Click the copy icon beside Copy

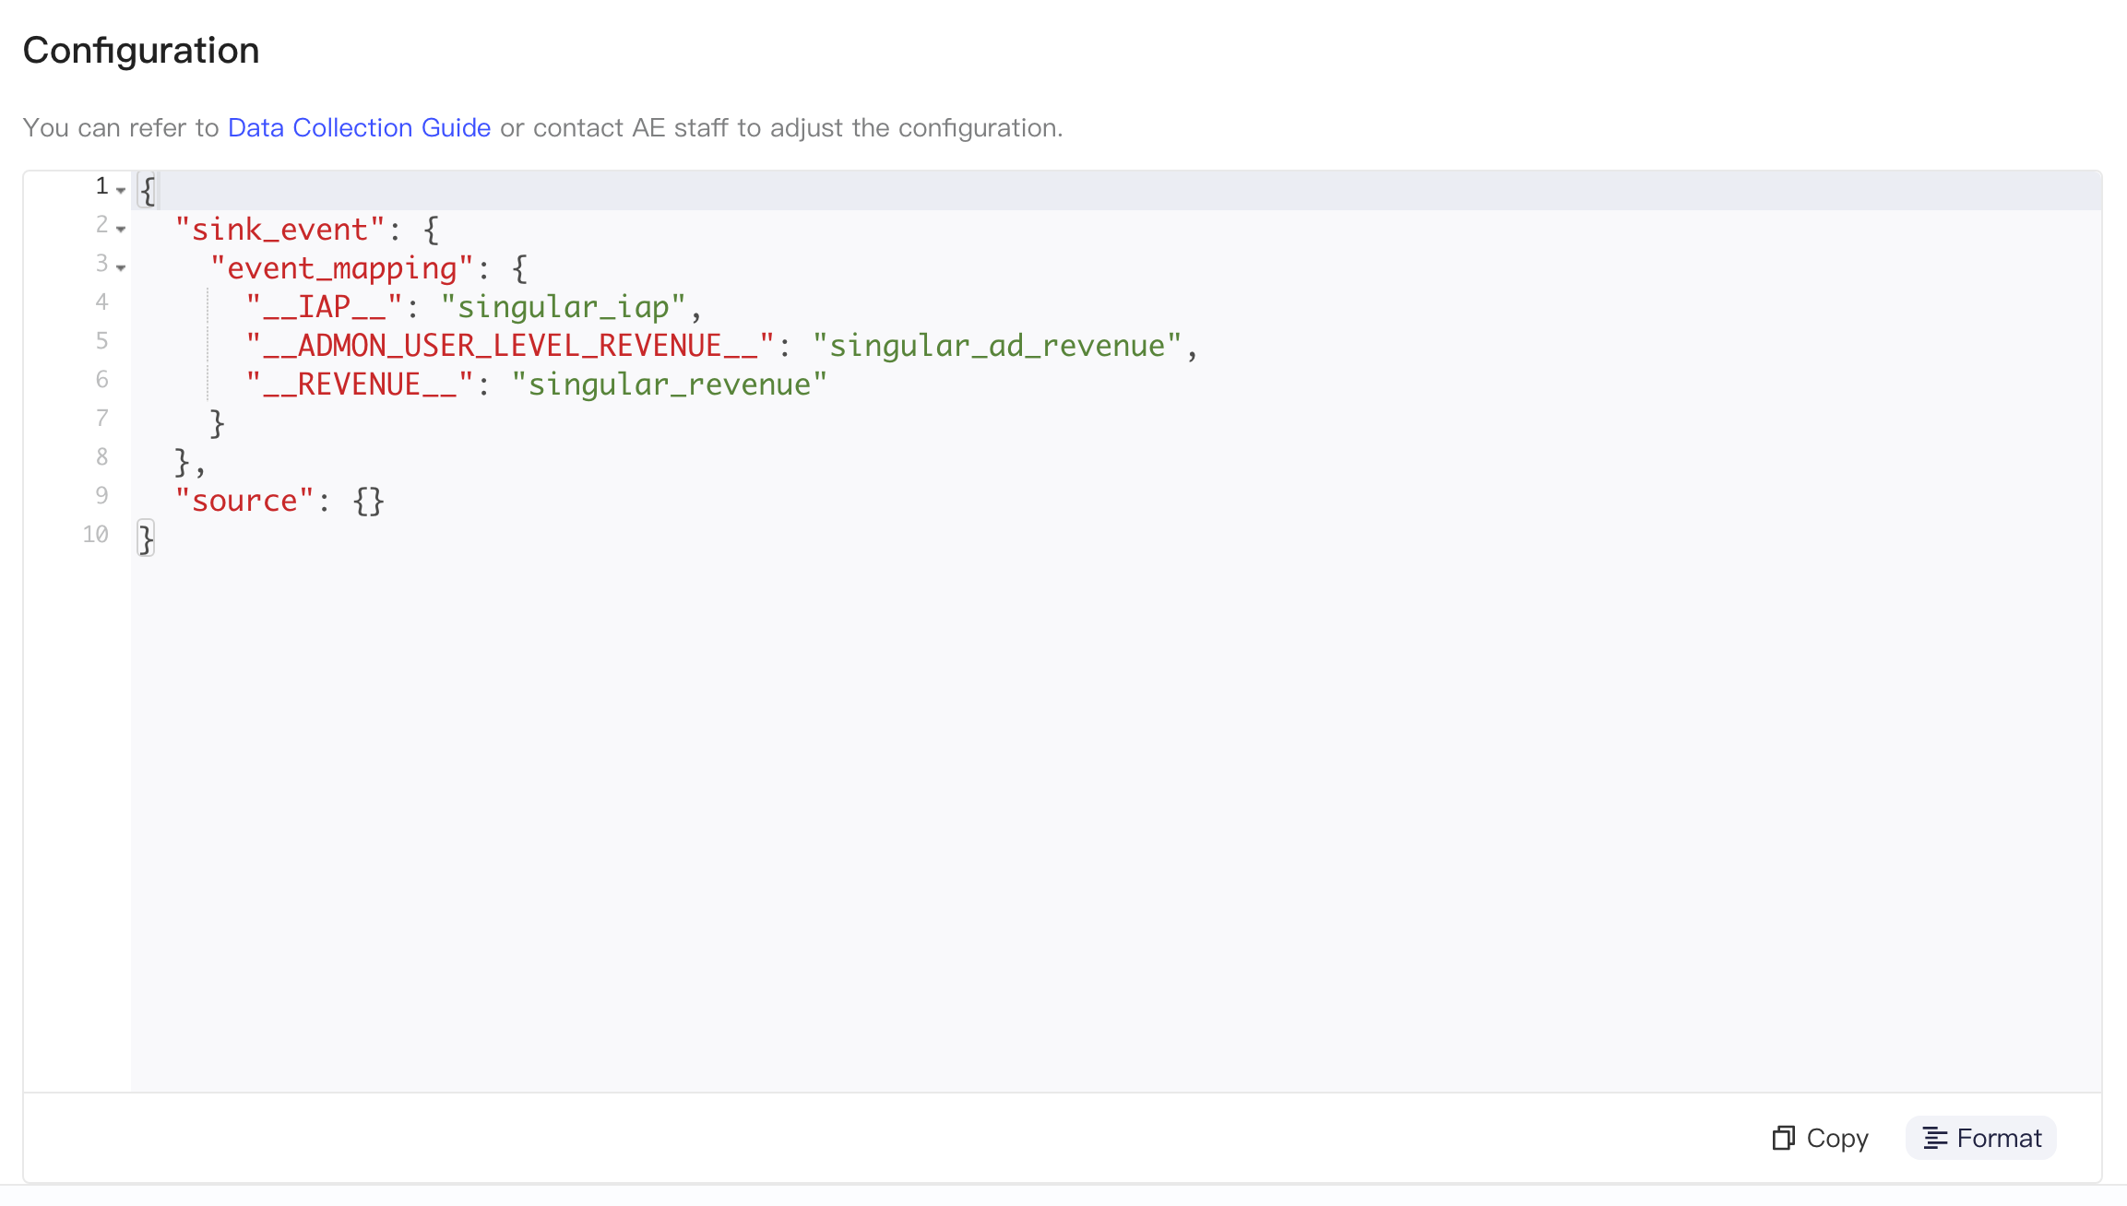(x=1783, y=1138)
